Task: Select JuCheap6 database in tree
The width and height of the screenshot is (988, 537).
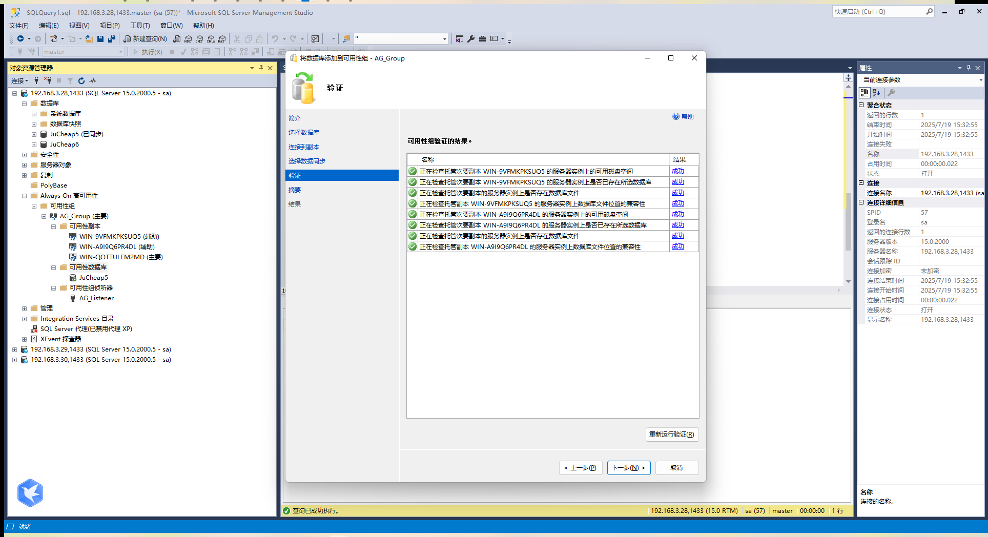Action: tap(65, 144)
